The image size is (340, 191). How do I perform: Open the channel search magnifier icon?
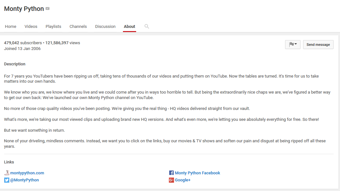(x=147, y=26)
